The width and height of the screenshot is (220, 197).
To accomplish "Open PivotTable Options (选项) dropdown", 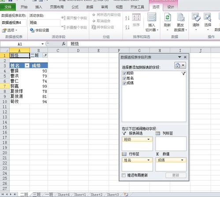I will tap(10, 30).
